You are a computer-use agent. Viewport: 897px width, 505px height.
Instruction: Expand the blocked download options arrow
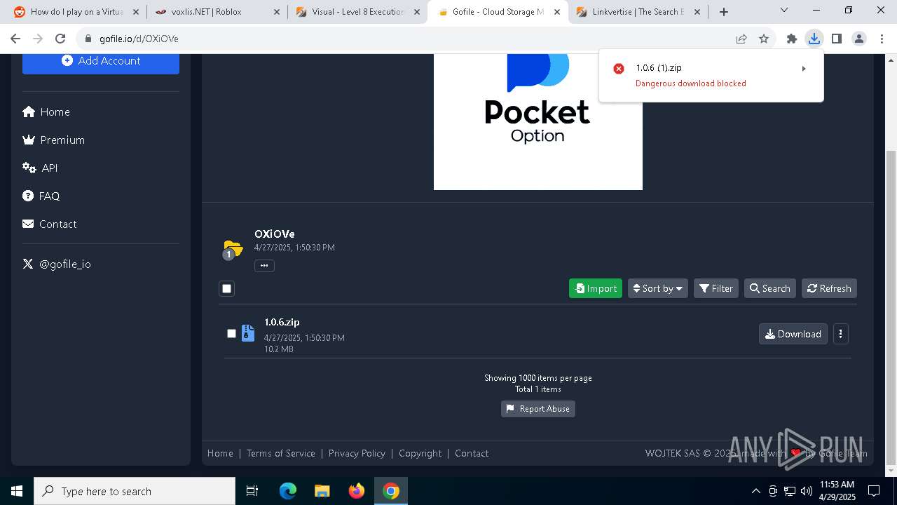(804, 69)
